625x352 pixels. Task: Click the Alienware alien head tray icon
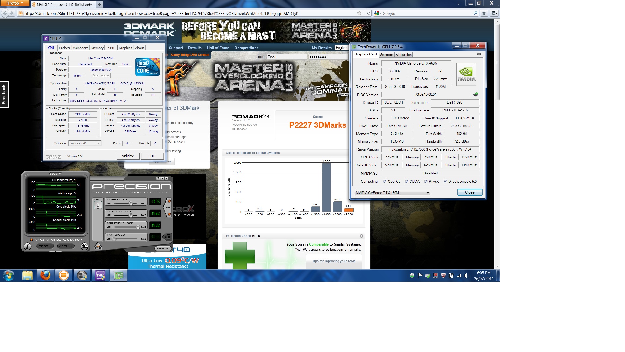412,276
